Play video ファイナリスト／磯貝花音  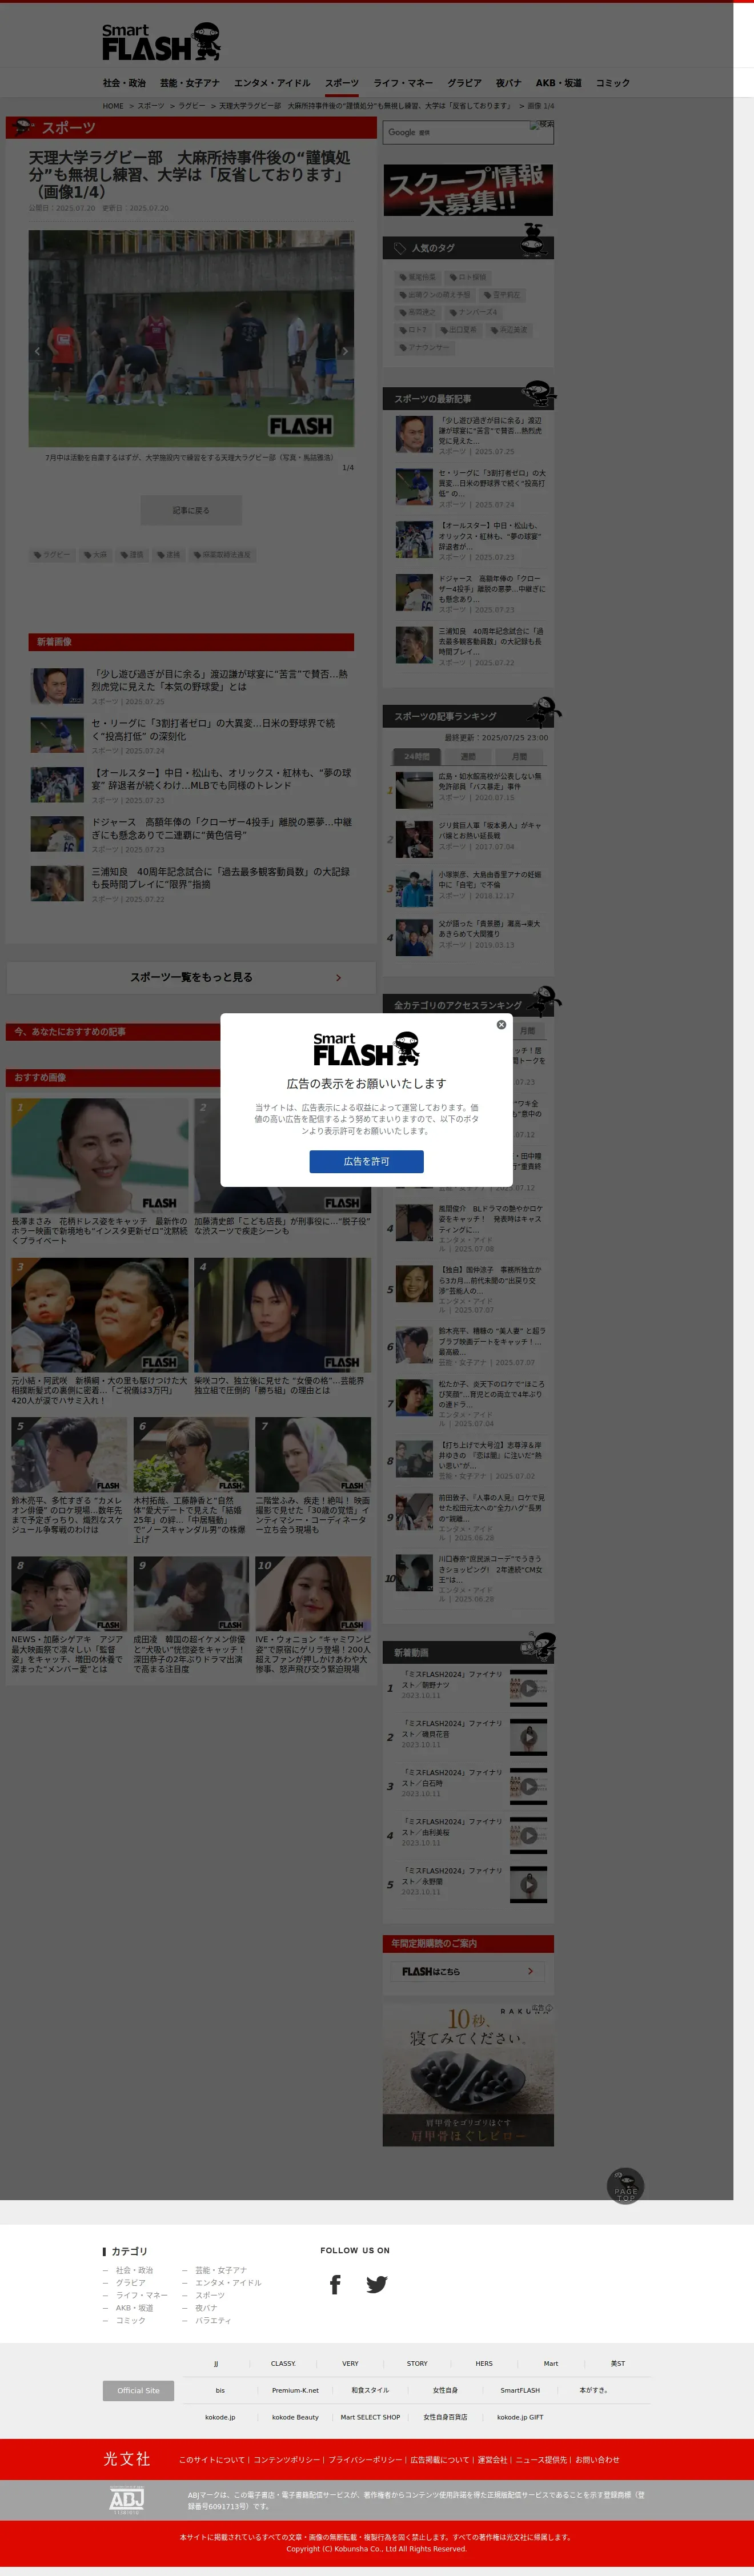click(x=528, y=1737)
